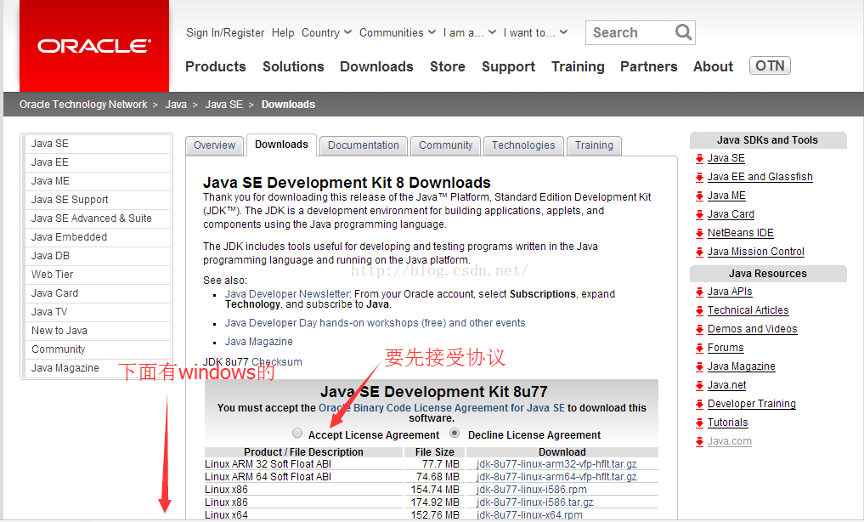Click Oracle Technology Network breadcrumb
The height and width of the screenshot is (522, 864).
click(83, 105)
